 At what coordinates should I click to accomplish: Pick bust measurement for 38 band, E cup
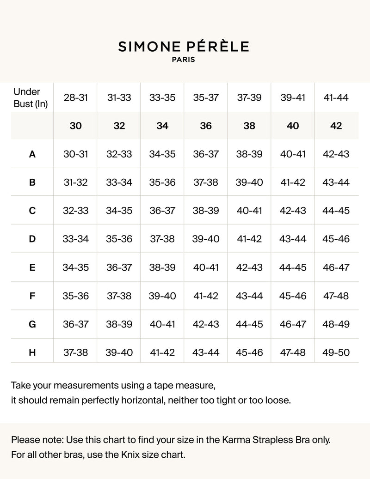249,267
